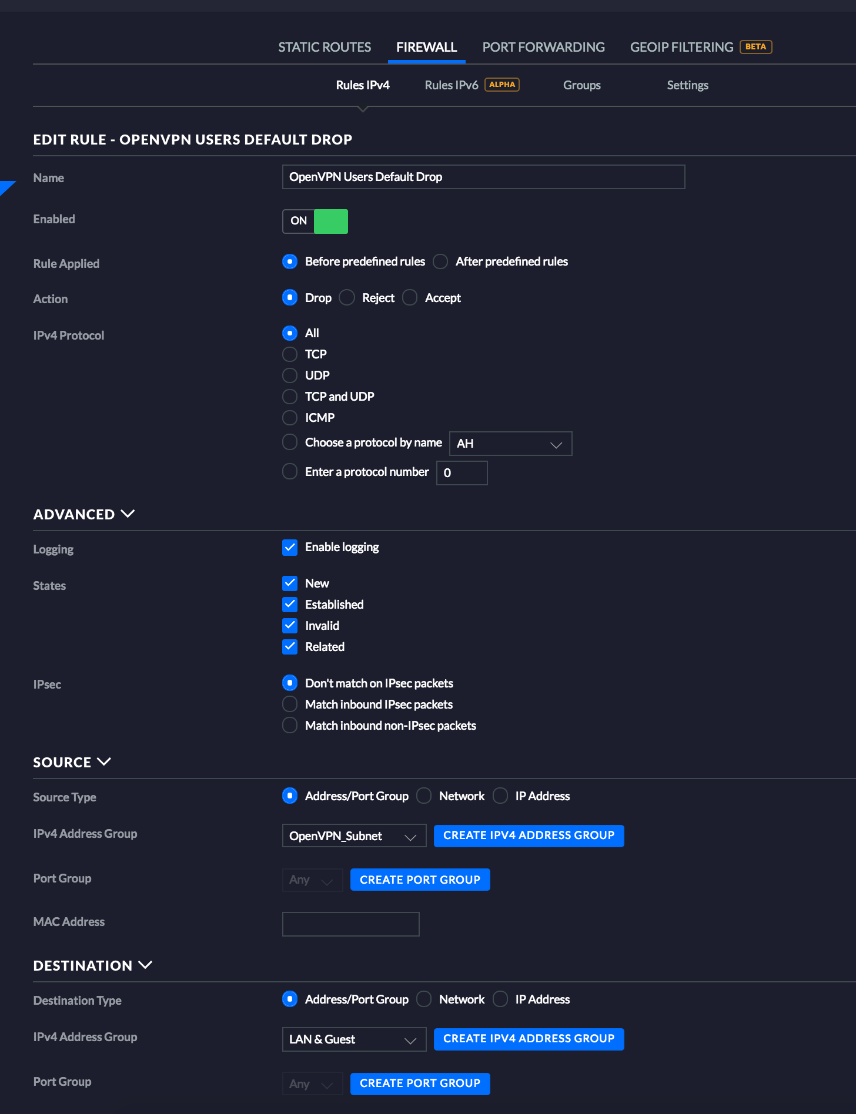Image resolution: width=856 pixels, height=1114 pixels.
Task: Open the Groups sub-tab
Action: point(581,85)
